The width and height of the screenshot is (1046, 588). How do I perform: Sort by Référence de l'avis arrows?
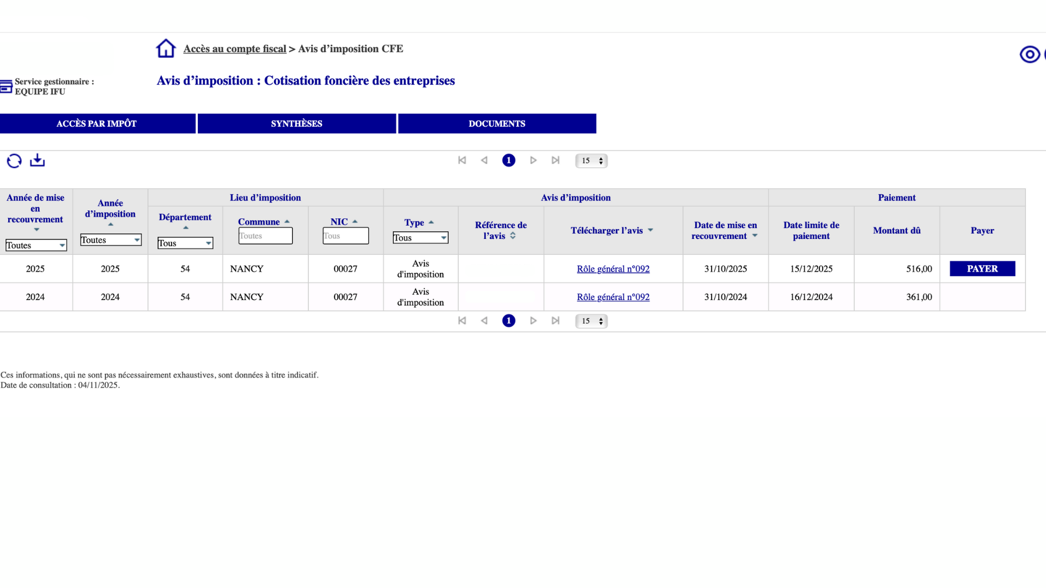513,236
